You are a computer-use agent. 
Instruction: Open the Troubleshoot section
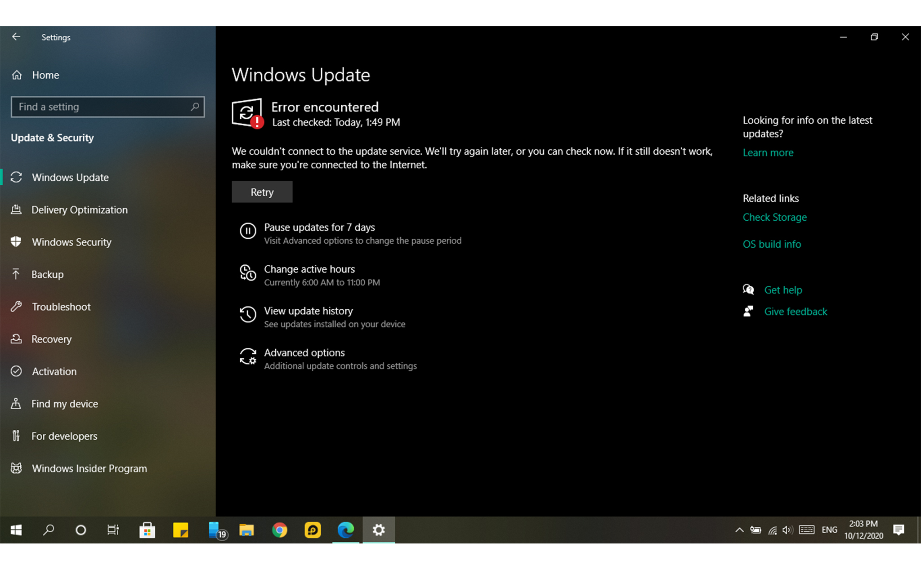tap(61, 307)
